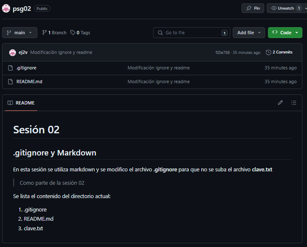Click the .gitignore file icon
This screenshot has width=307, height=247.
pos(10,68)
